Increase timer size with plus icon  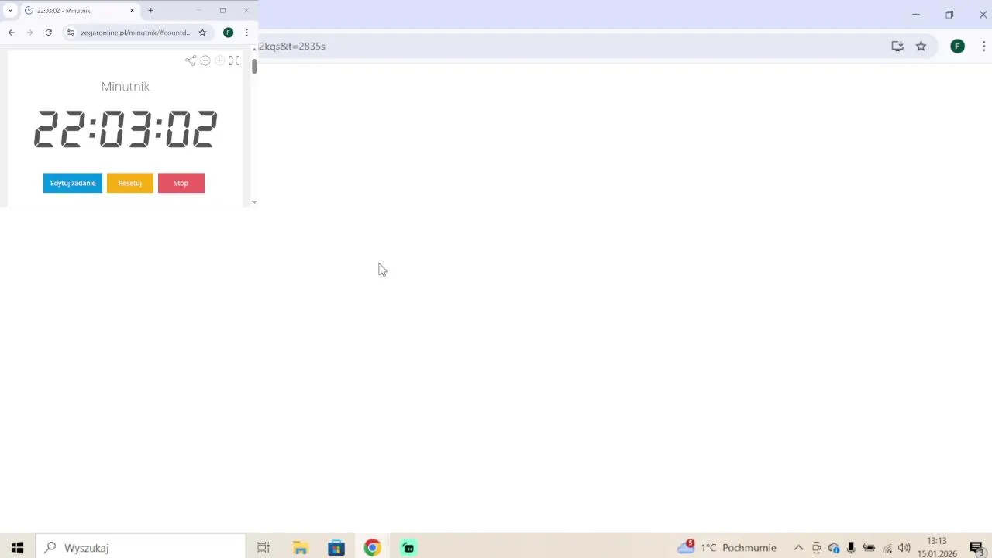click(x=220, y=60)
